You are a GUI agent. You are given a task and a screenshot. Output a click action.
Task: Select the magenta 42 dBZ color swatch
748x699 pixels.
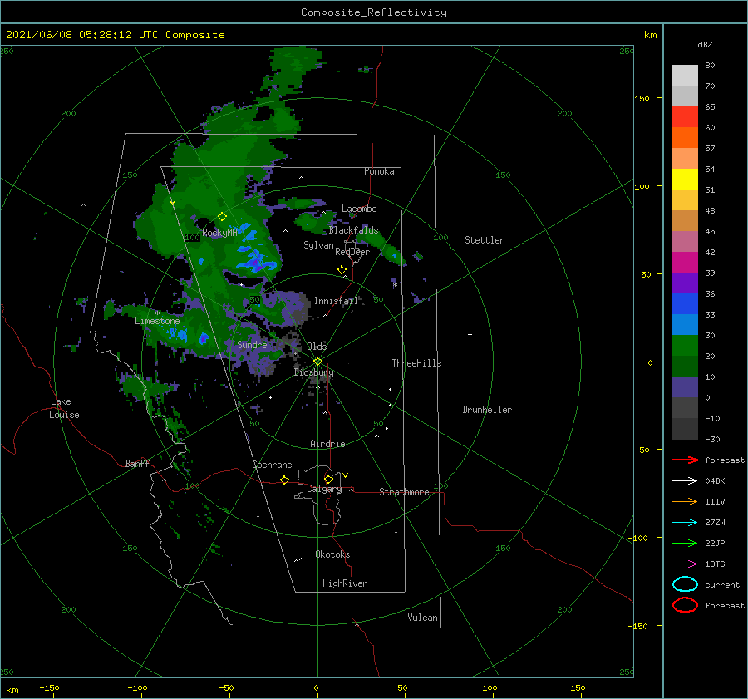click(685, 262)
